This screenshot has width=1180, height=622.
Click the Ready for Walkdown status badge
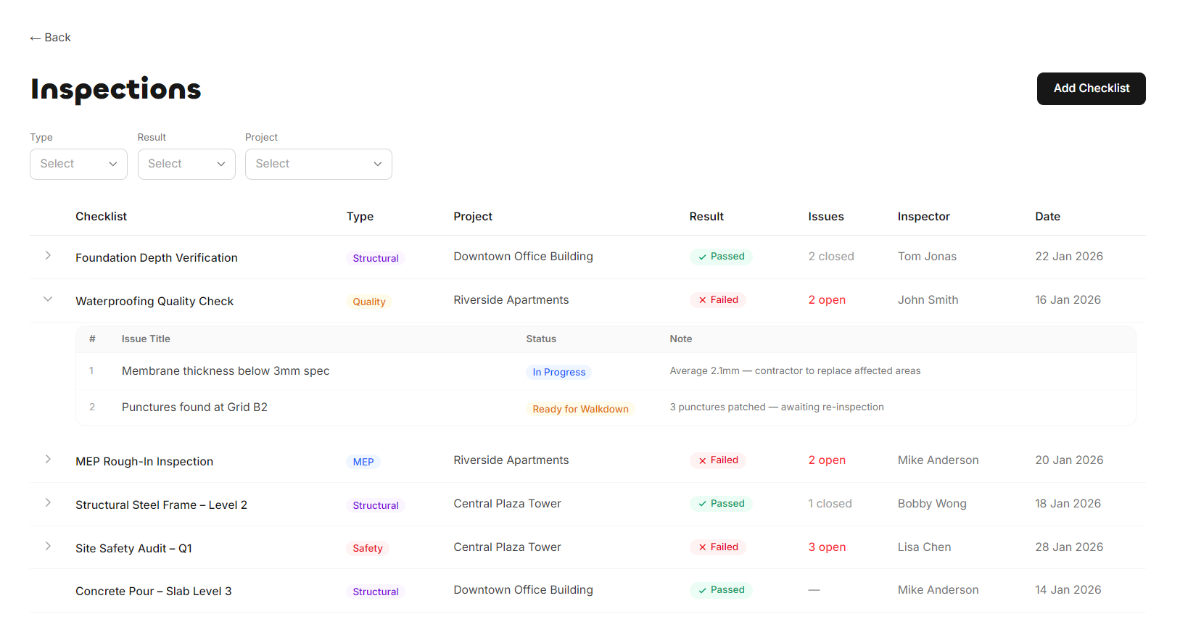pyautogui.click(x=580, y=409)
